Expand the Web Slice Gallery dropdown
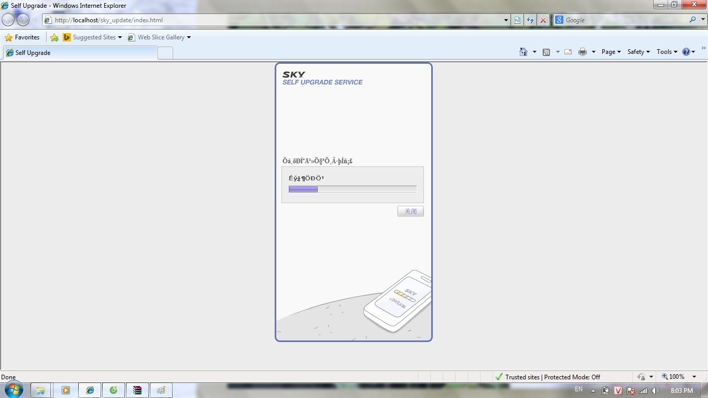This screenshot has height=398, width=708. tap(189, 37)
